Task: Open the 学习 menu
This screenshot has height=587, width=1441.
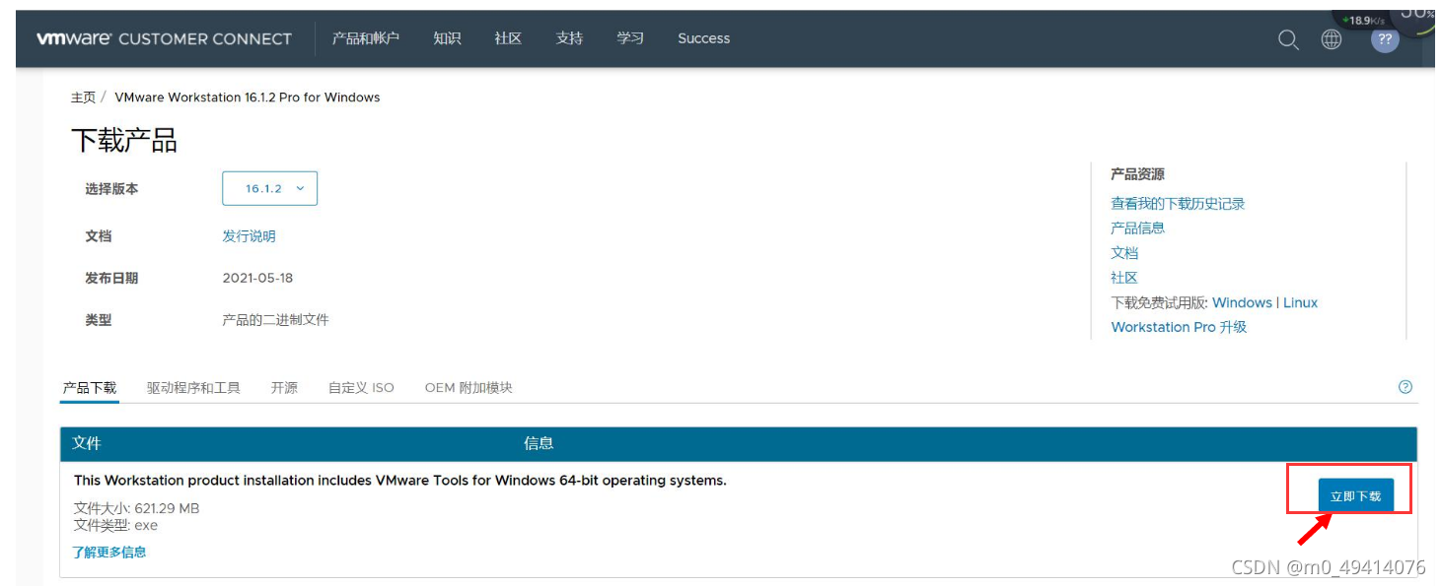Action: tap(630, 38)
